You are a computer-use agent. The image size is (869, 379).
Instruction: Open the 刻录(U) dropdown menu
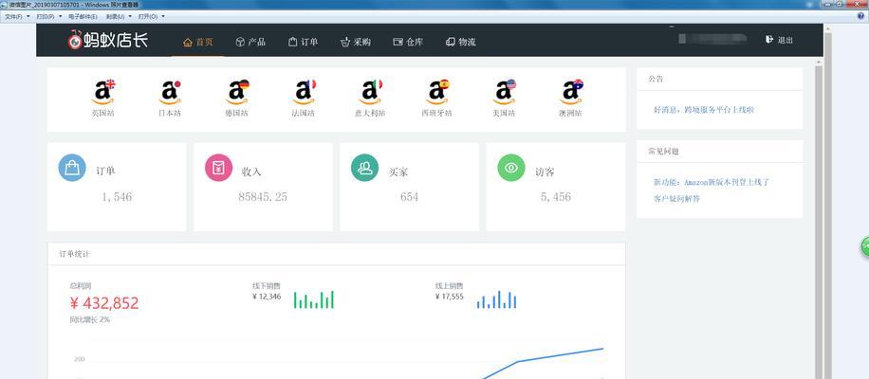119,17
